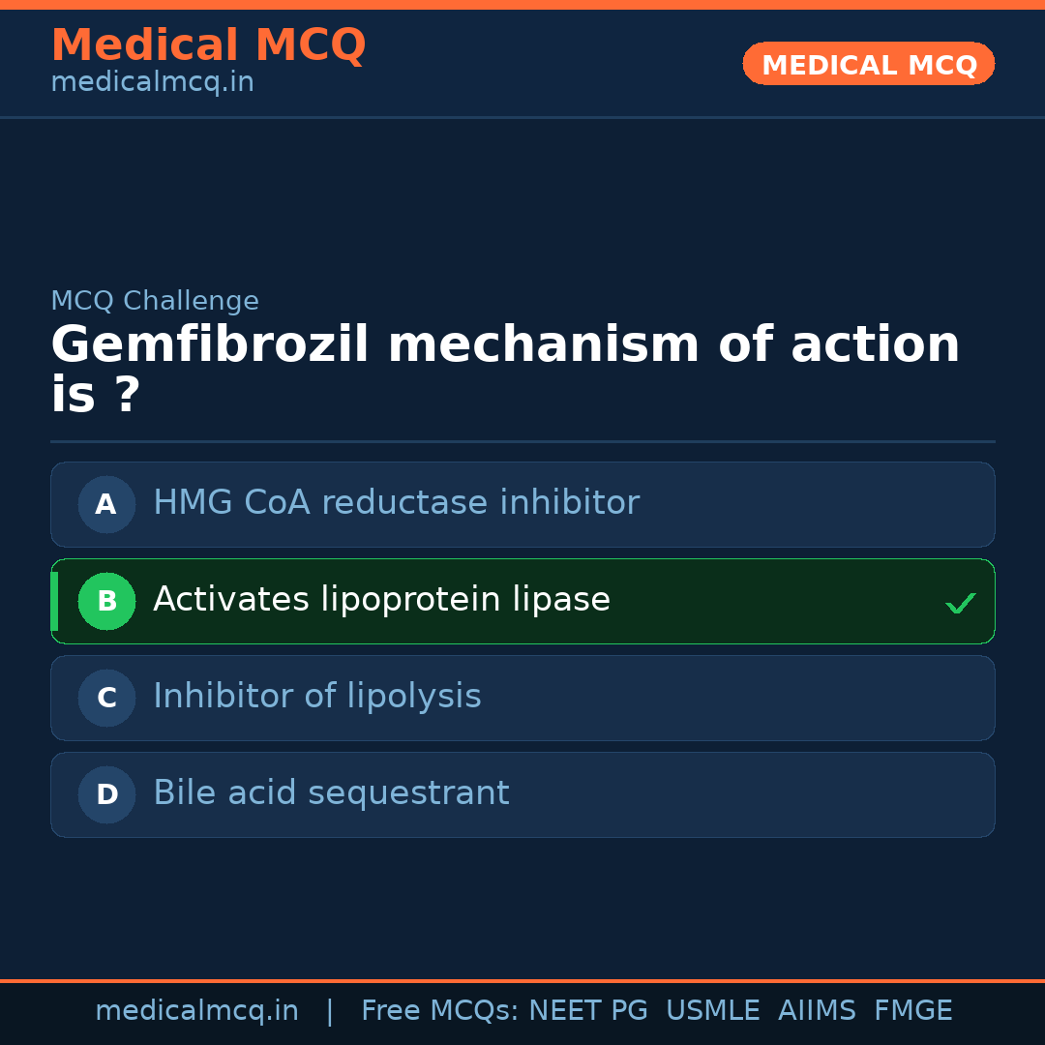Click the 'MCQ Challenge' label
Viewport: 1045px width, 1045px height.
click(155, 301)
